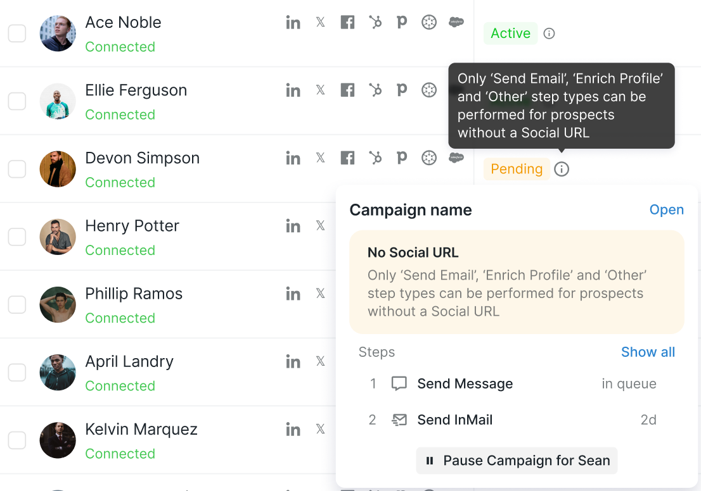Image resolution: width=701 pixels, height=491 pixels.
Task: Click Ace Noble's Pipedrive icon
Action: coord(402,22)
